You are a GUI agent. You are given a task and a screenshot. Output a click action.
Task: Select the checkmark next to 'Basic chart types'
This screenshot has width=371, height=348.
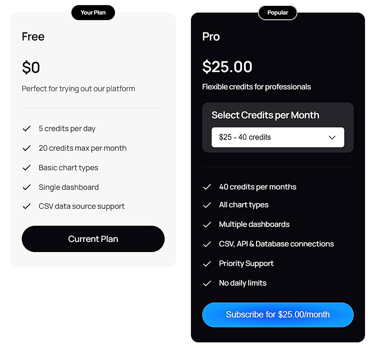coord(26,167)
